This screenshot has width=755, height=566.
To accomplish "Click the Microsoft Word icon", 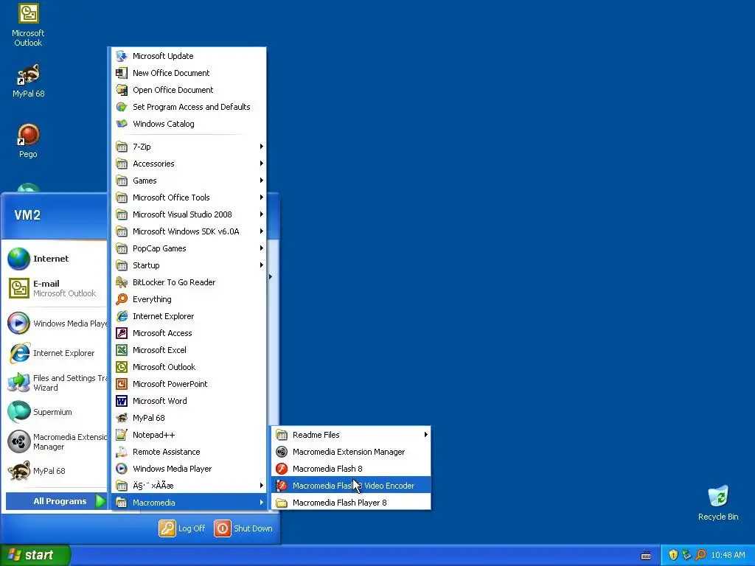I will (122, 401).
